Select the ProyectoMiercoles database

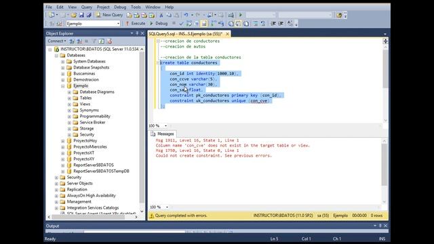pos(90,146)
